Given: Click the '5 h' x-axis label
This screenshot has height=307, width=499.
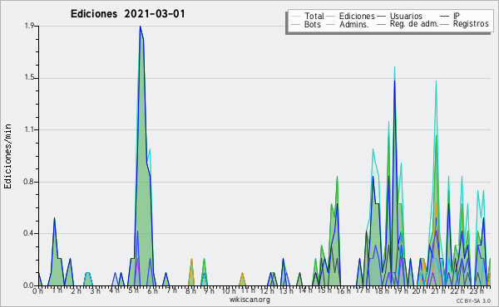Looking at the screenshot, I should [x=133, y=290].
